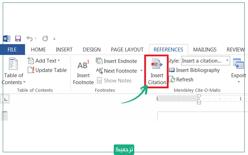Click the Word application icon
The image size is (248, 155).
pos(7,39)
